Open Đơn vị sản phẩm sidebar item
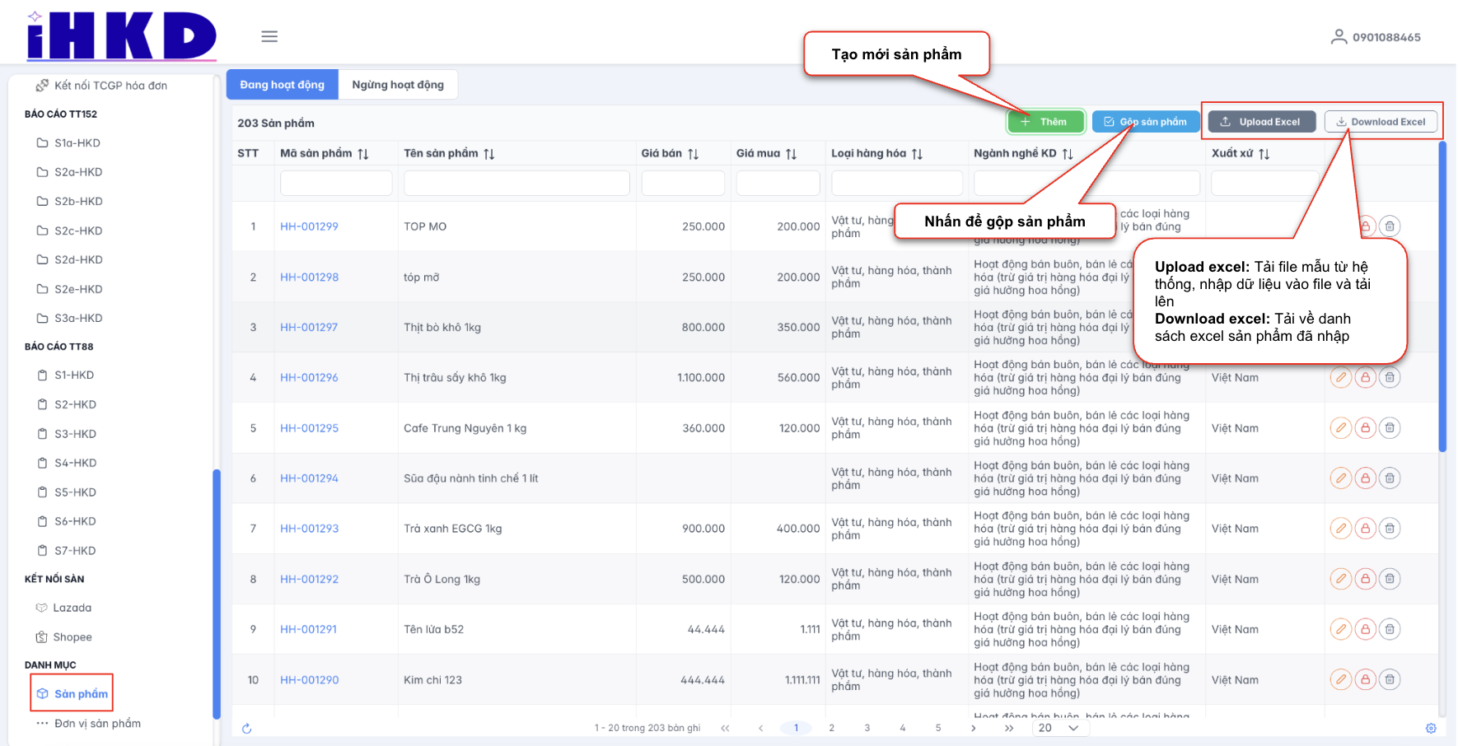This screenshot has height=746, width=1458. point(97,724)
